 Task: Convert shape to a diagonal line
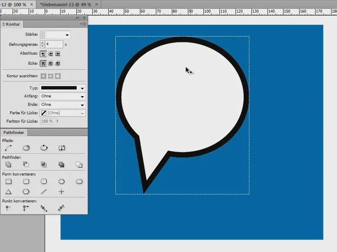point(44,192)
